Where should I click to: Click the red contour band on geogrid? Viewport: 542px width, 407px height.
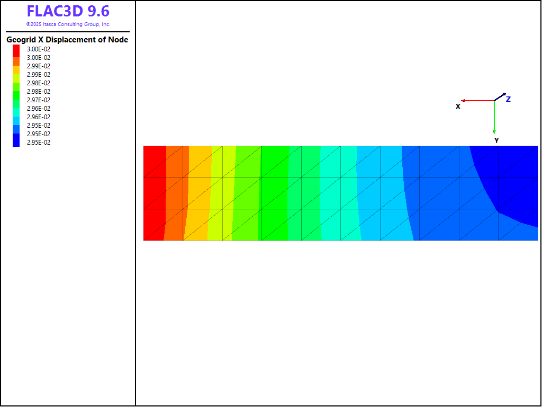pos(154,193)
